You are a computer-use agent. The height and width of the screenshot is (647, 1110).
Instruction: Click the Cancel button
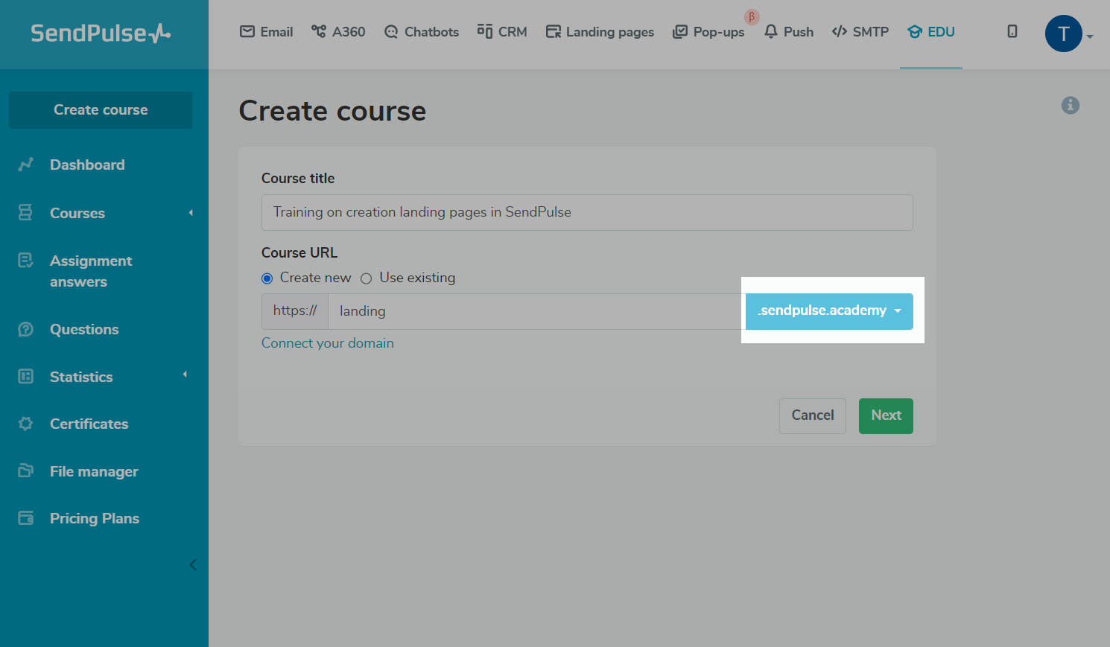point(813,415)
